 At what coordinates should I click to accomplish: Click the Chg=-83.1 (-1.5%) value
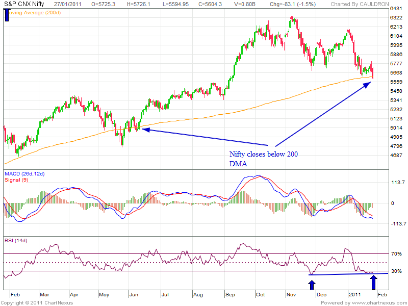point(292,4)
